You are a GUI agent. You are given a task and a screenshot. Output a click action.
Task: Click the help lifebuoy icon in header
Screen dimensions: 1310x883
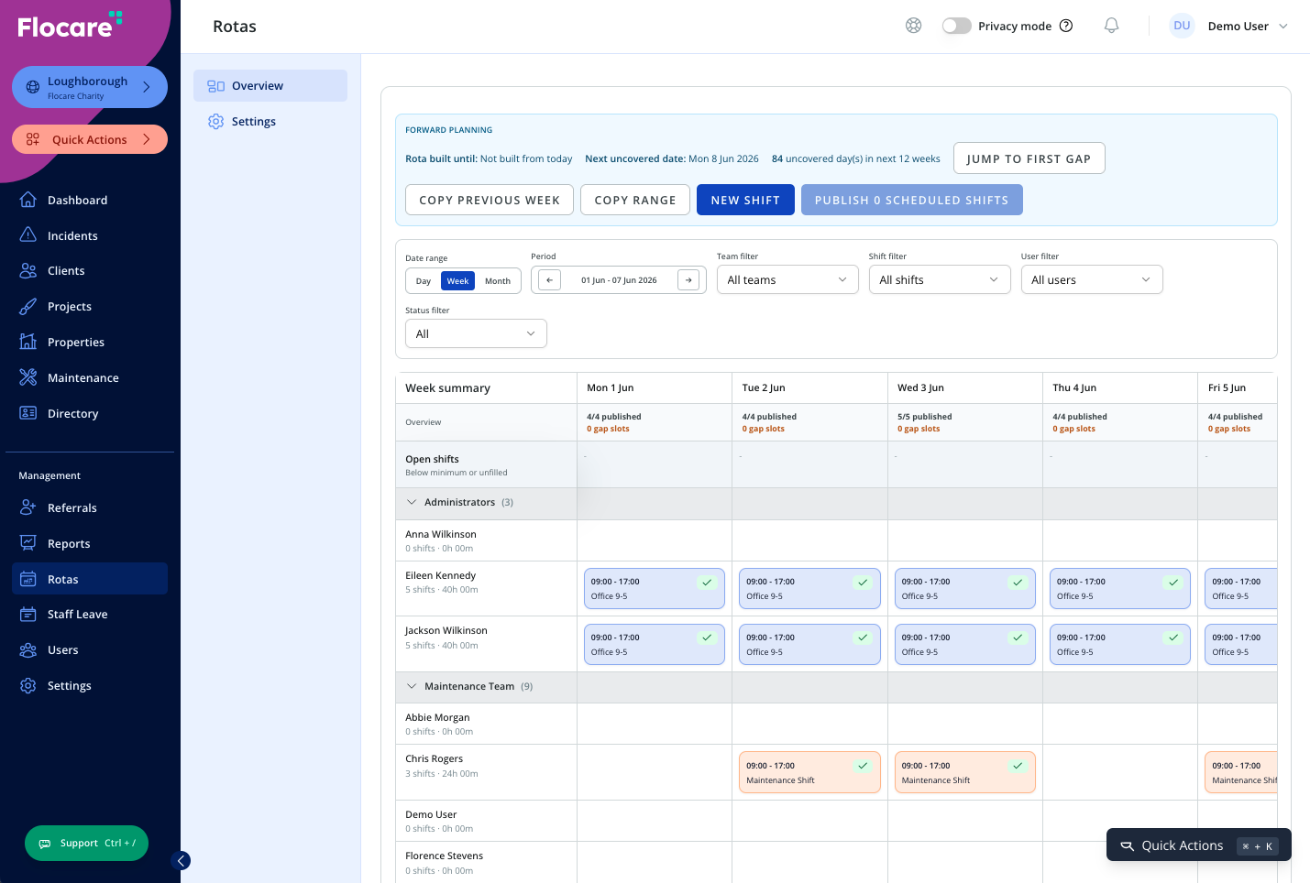[x=913, y=26]
